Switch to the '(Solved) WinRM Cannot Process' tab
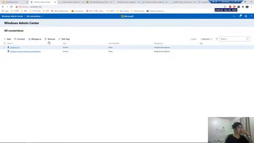254x143 pixels. point(99,2)
